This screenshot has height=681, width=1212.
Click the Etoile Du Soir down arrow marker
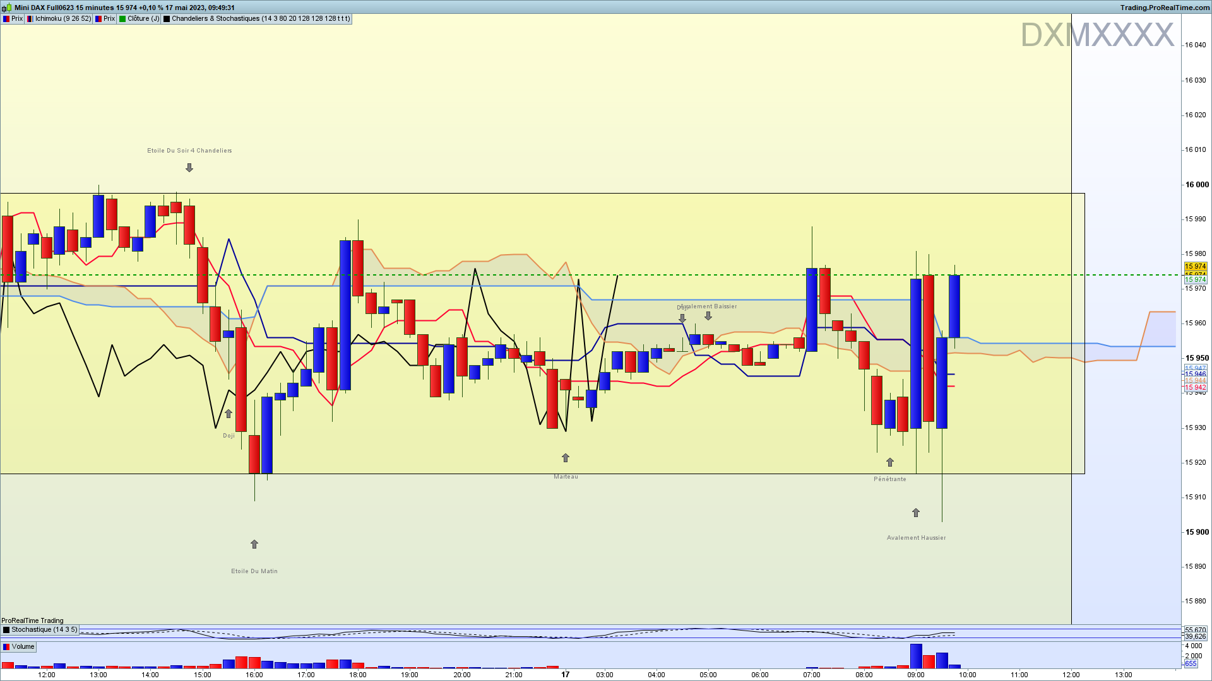tap(189, 168)
